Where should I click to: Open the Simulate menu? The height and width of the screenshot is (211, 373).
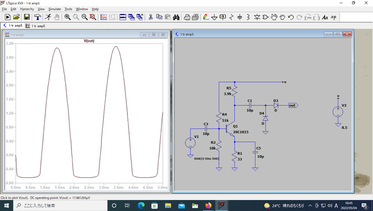point(54,9)
